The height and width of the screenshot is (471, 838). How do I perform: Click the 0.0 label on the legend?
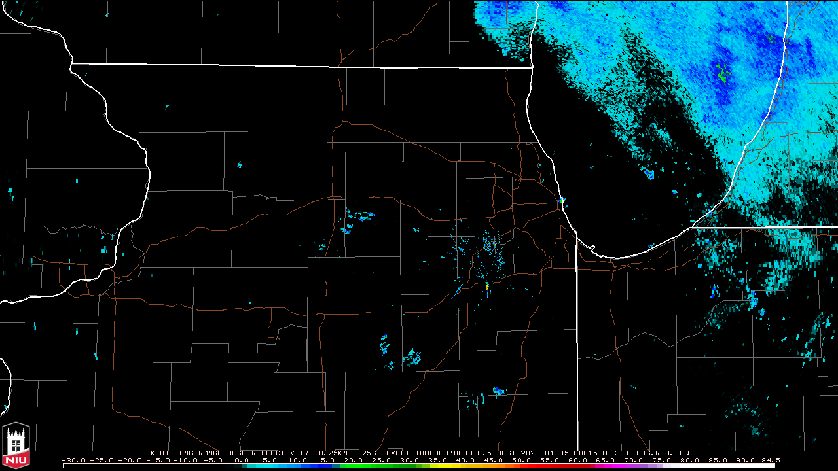click(x=241, y=460)
